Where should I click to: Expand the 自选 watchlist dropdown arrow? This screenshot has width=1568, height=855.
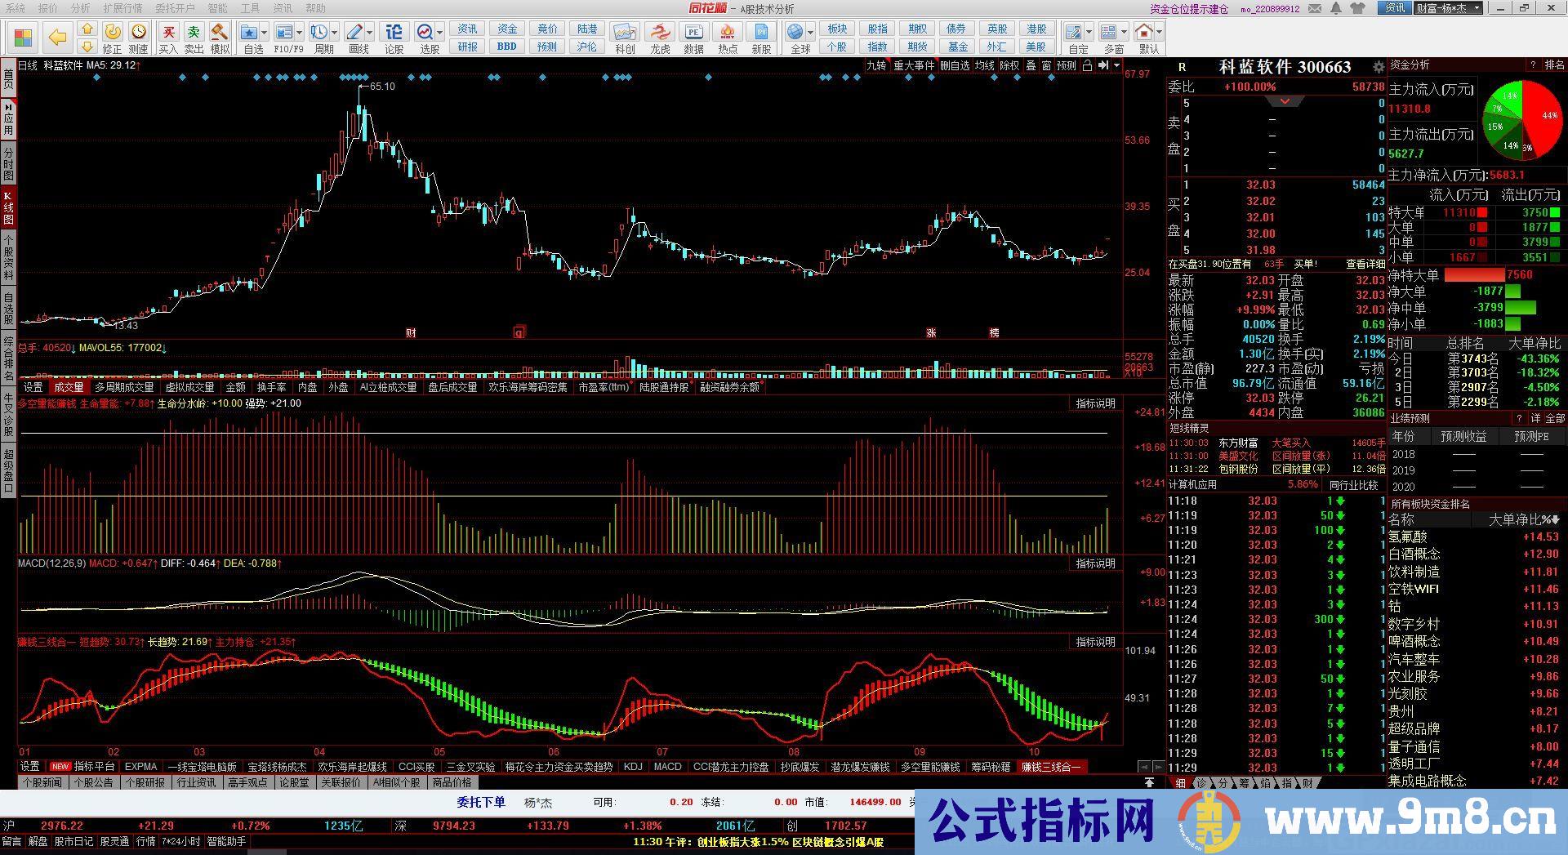(x=265, y=33)
